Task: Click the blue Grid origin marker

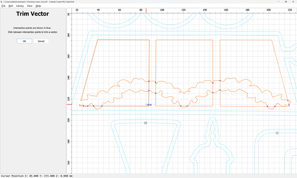Action: click(146, 104)
